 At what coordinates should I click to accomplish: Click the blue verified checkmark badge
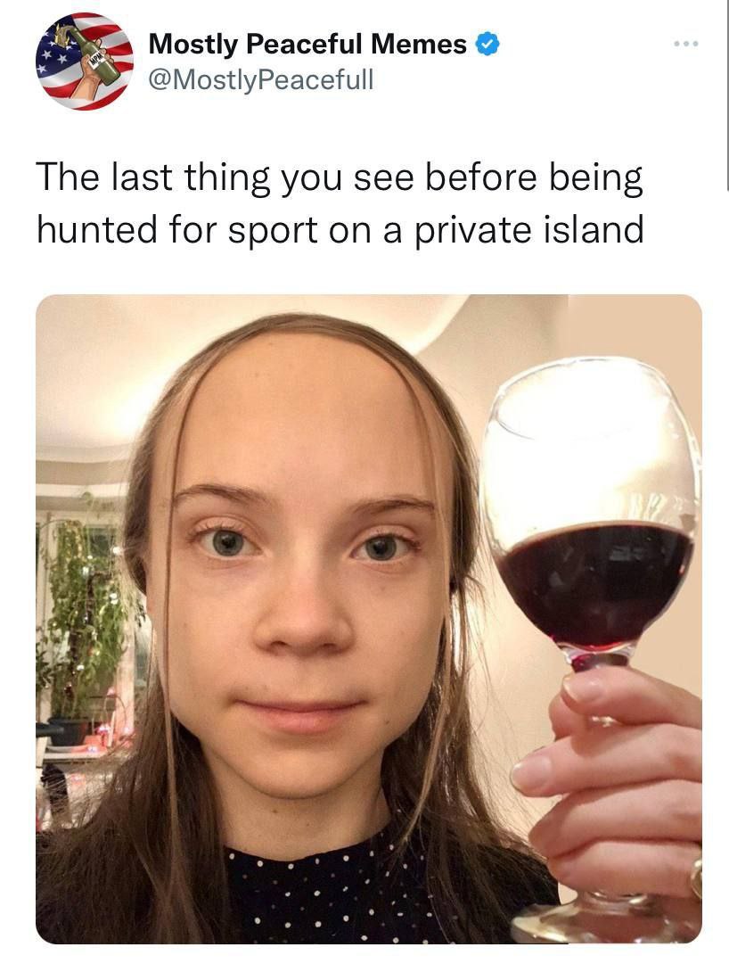tap(487, 44)
